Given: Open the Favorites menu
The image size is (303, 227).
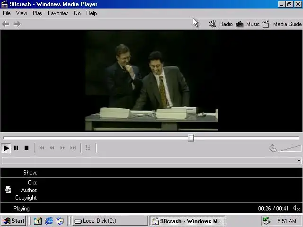Looking at the screenshot, I should (58, 13).
